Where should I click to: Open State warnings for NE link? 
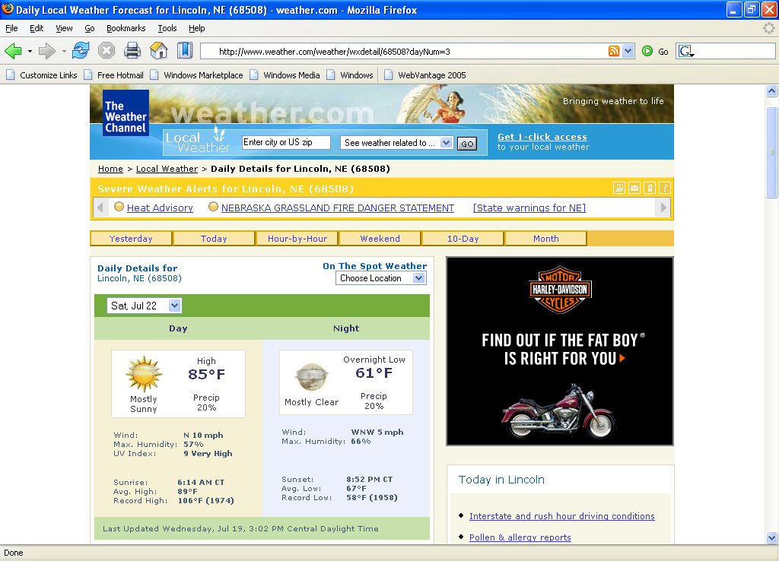click(529, 208)
